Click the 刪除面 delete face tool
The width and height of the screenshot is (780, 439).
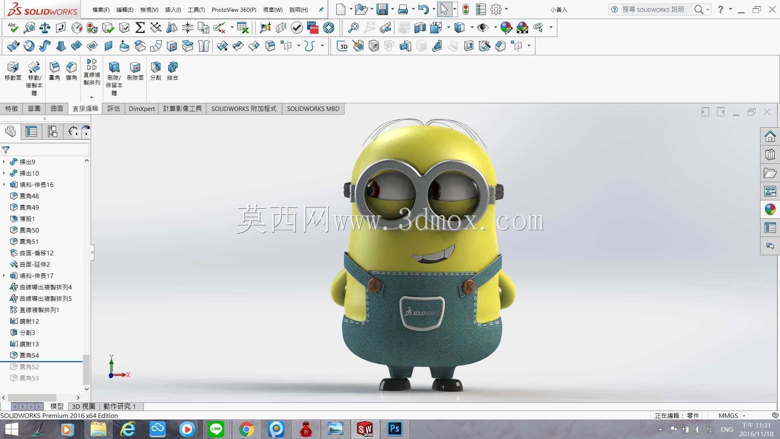(135, 71)
